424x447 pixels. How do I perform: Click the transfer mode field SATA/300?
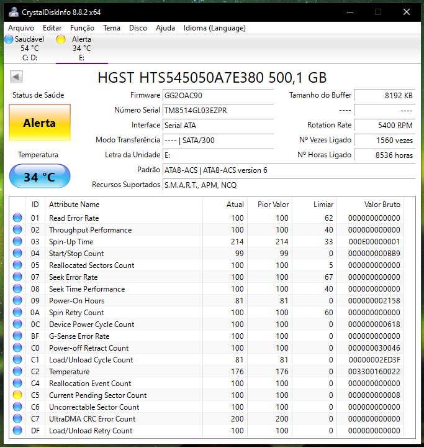[x=218, y=141]
